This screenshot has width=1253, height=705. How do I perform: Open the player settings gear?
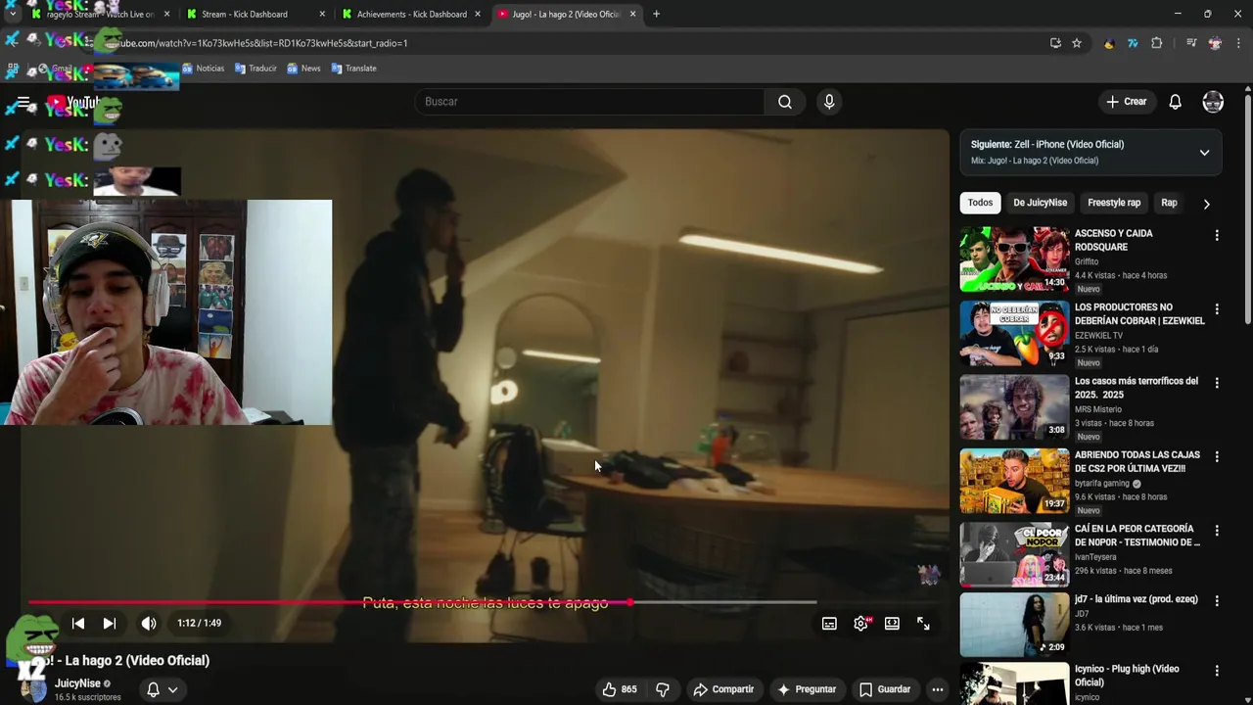click(x=861, y=624)
